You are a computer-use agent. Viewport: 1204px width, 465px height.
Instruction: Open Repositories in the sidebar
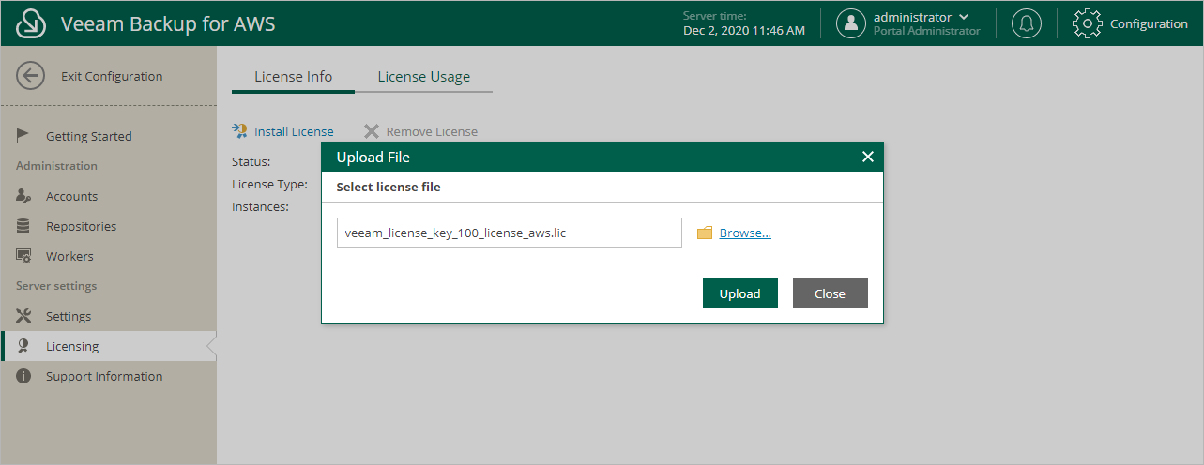click(81, 226)
